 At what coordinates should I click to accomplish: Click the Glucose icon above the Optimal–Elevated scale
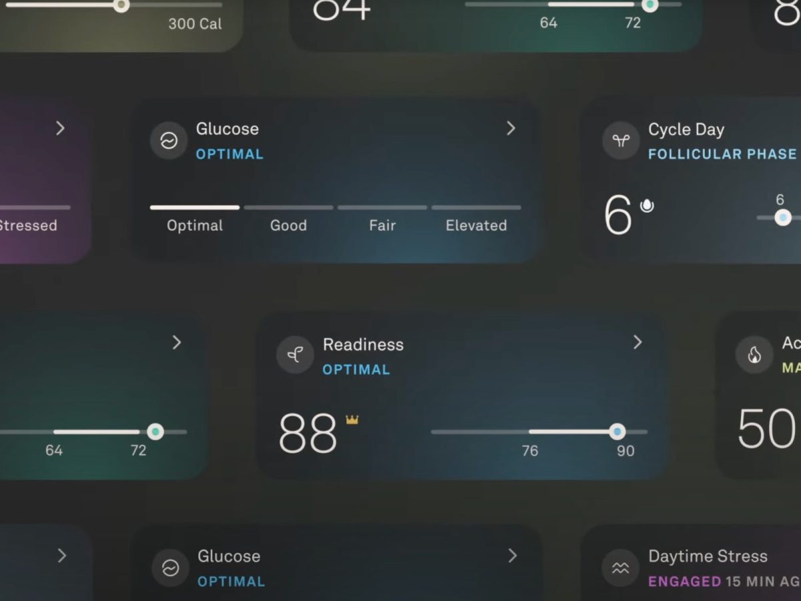coord(169,140)
